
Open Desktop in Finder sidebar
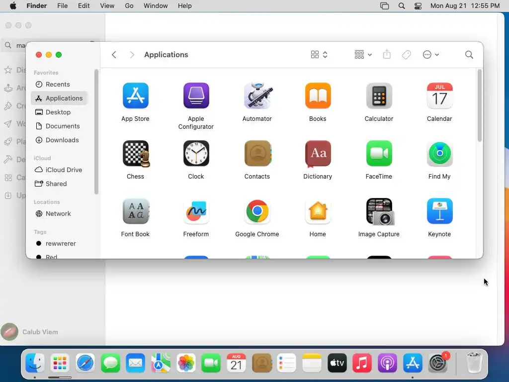(x=59, y=112)
